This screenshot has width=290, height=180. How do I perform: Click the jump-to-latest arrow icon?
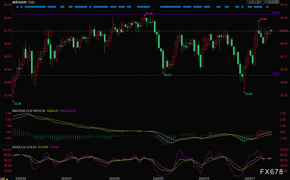(278, 2)
